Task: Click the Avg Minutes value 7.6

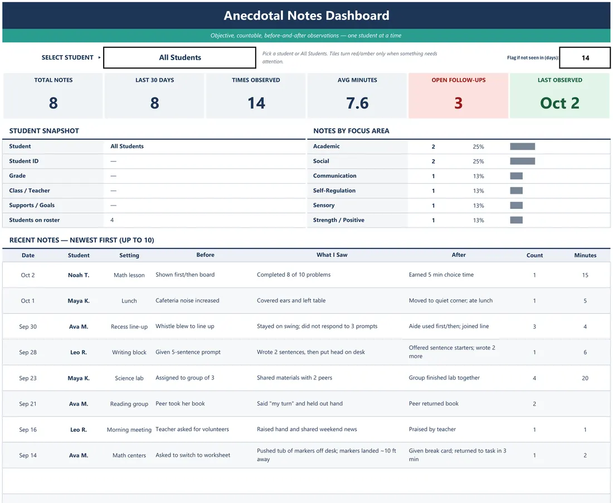Action: click(x=357, y=103)
